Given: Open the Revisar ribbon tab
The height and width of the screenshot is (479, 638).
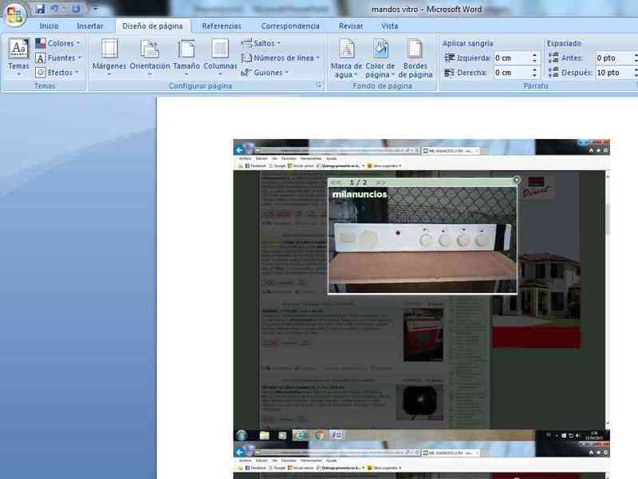Looking at the screenshot, I should [350, 26].
